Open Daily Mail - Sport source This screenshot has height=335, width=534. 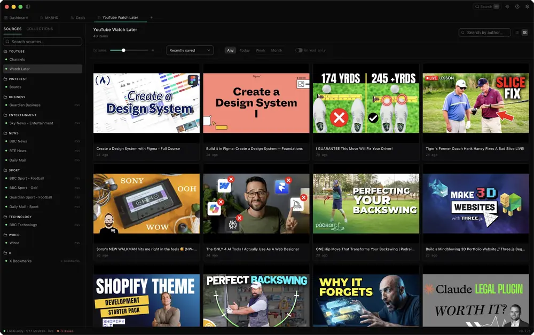[x=43, y=207]
